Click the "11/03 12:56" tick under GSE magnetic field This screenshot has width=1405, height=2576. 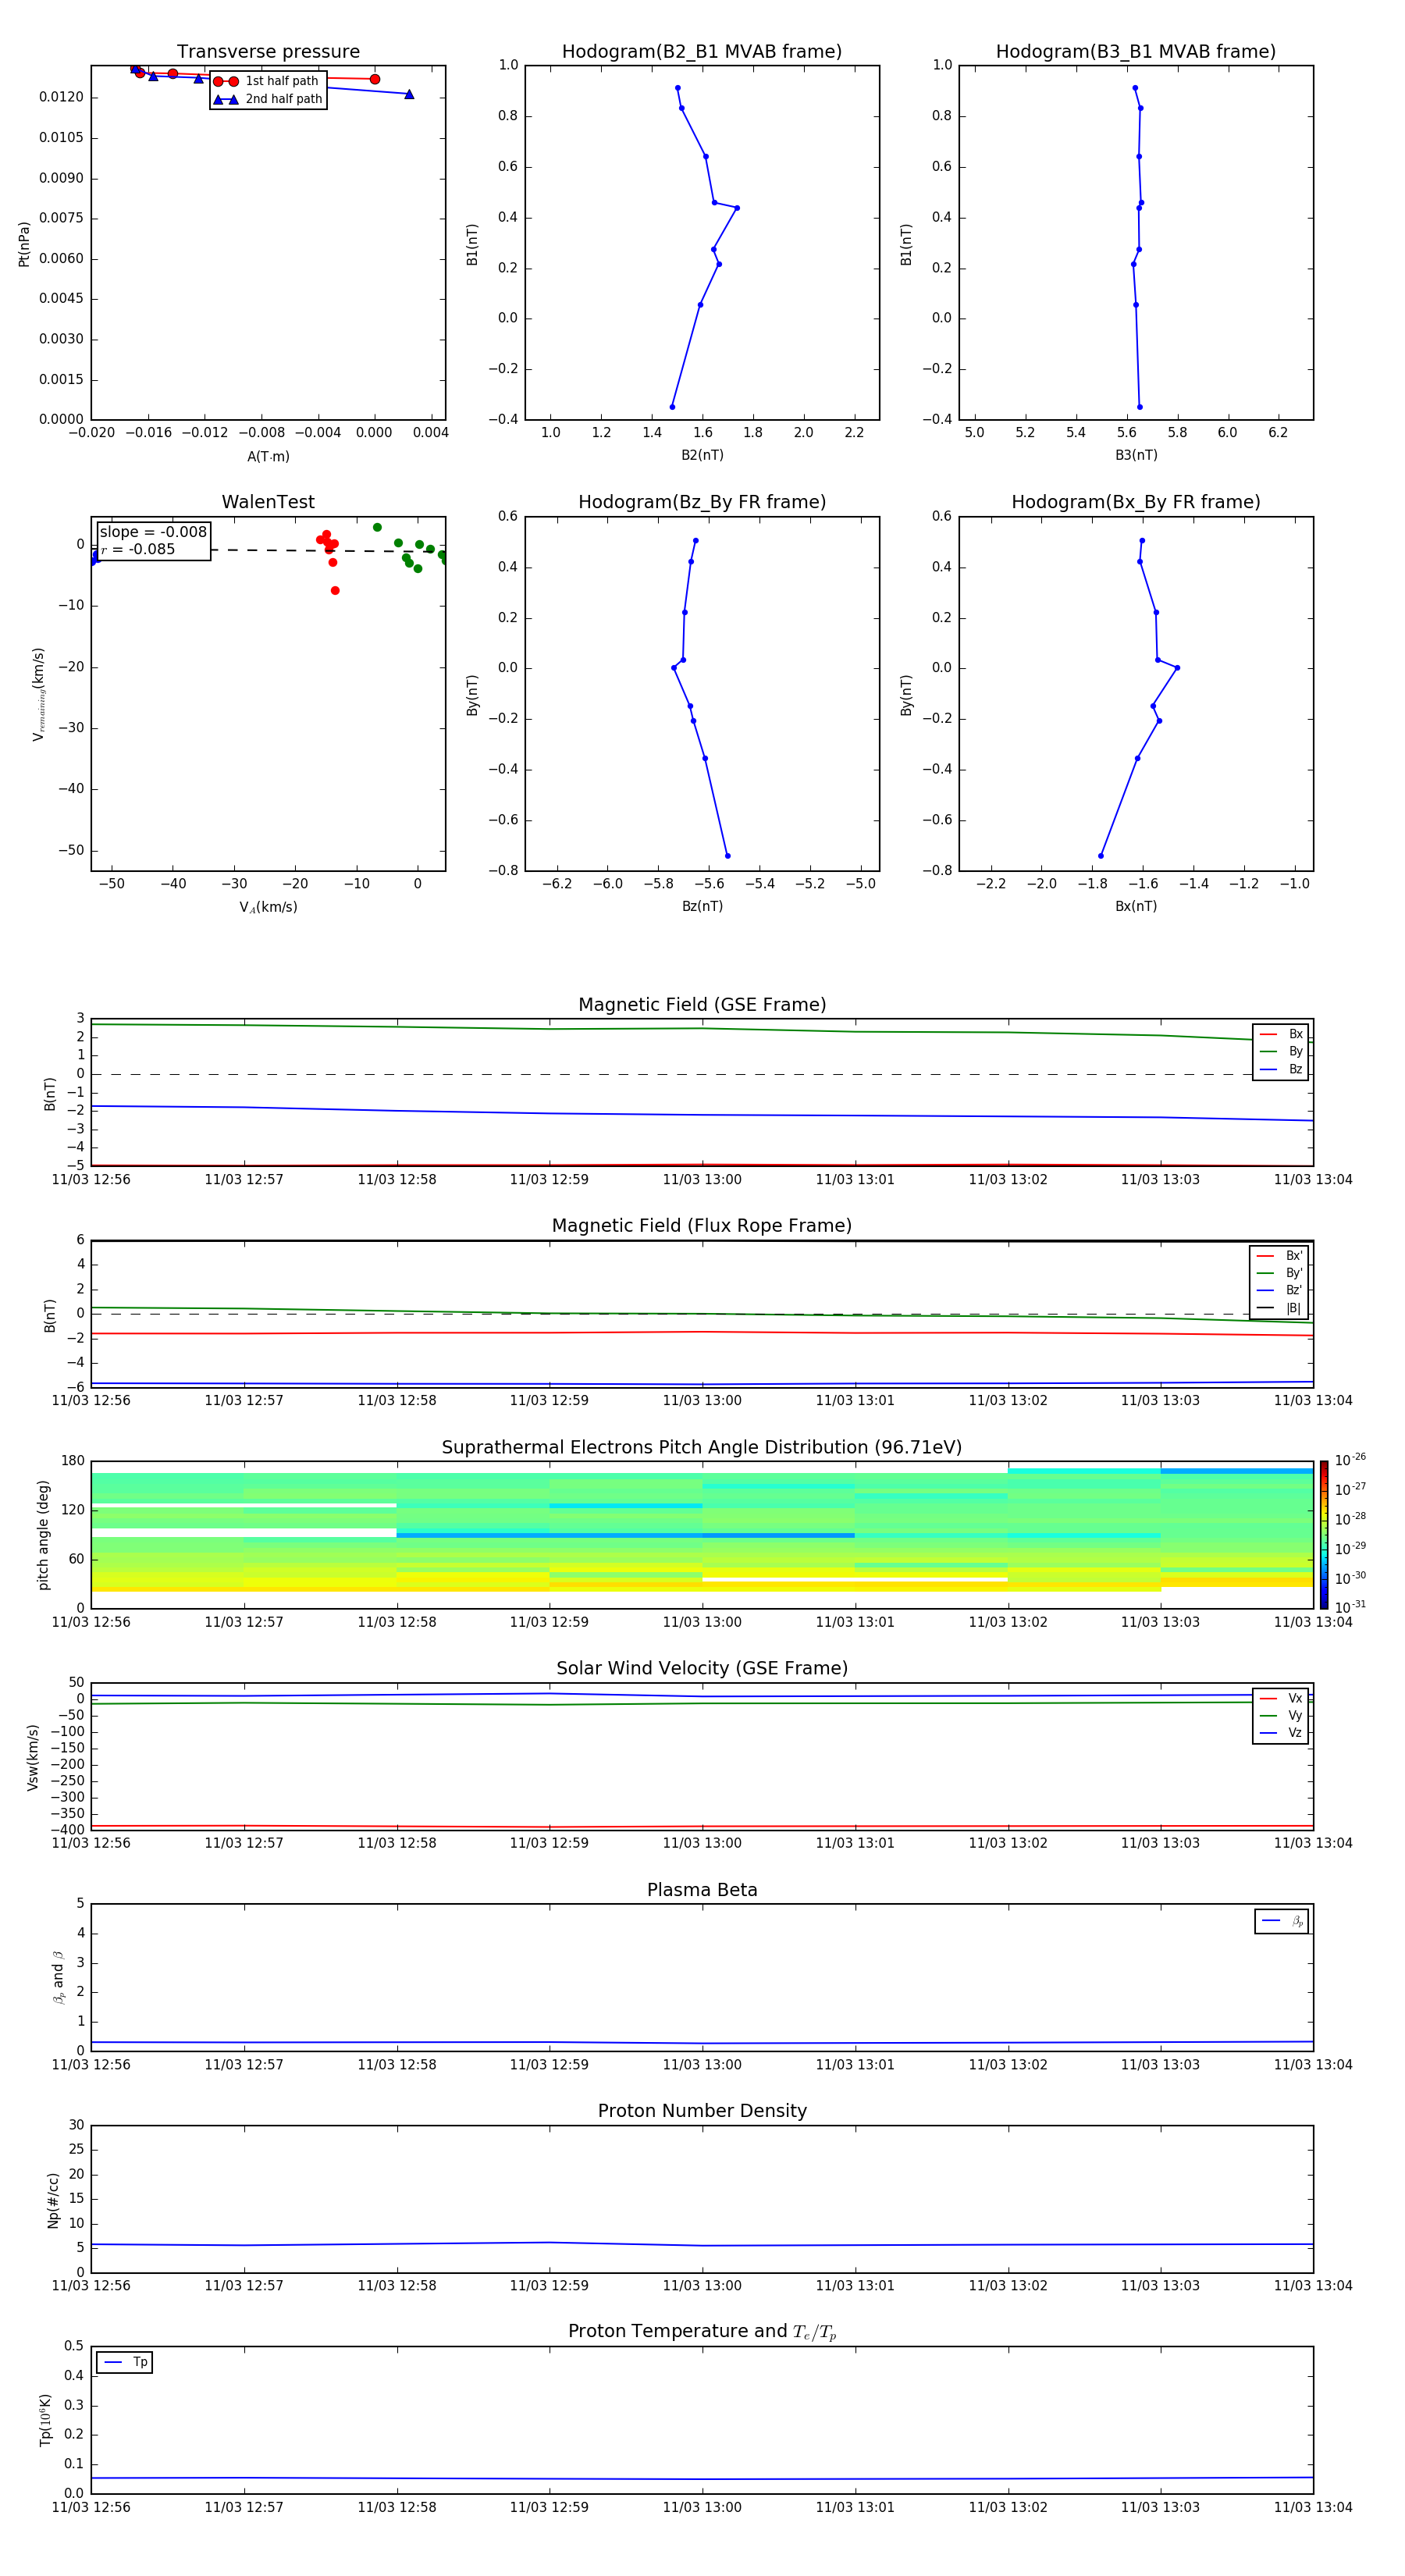coord(91,1179)
